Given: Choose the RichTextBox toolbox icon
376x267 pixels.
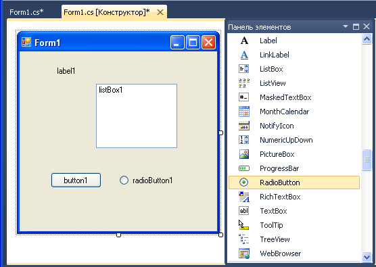Looking at the screenshot, I should [244, 197].
